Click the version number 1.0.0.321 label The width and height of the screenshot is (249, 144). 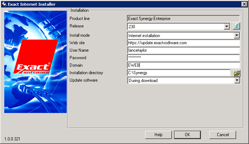pos(12,138)
